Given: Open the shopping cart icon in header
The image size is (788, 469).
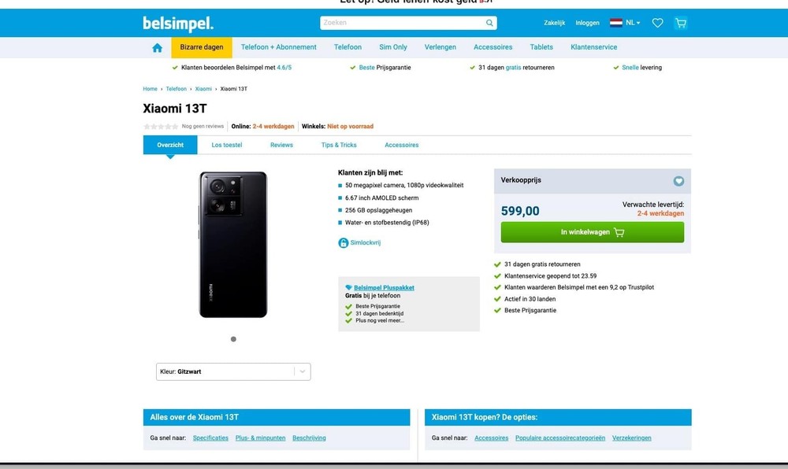Looking at the screenshot, I should pyautogui.click(x=681, y=23).
